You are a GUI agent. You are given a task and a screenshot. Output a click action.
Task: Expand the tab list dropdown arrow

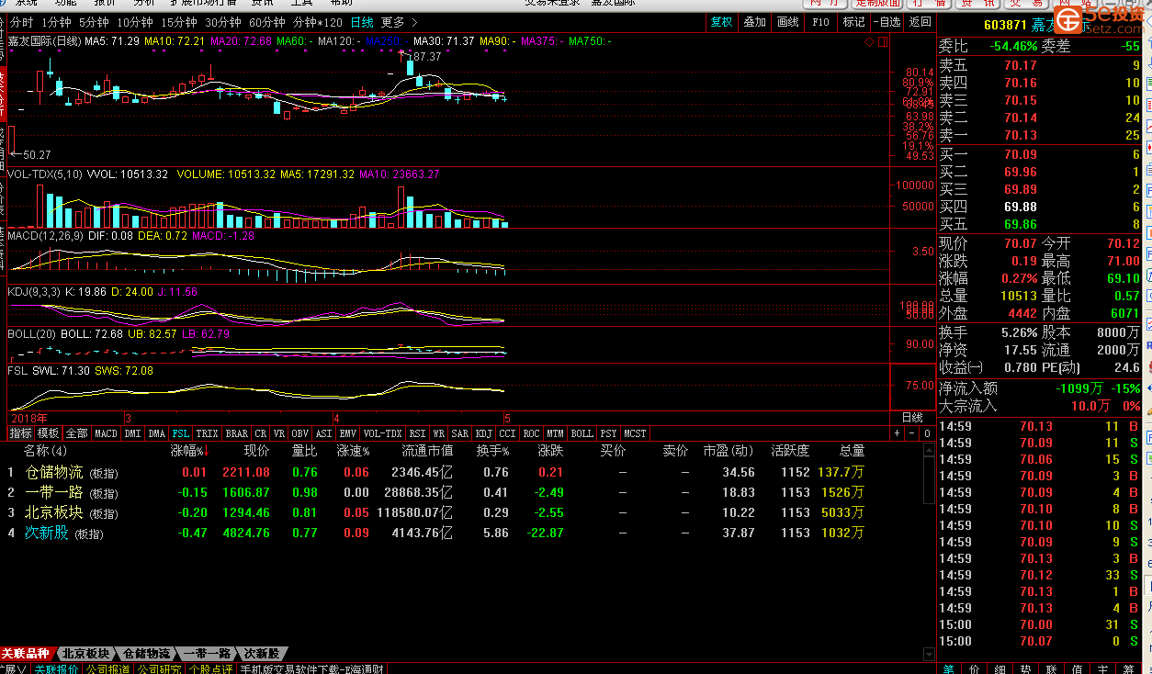point(927,654)
